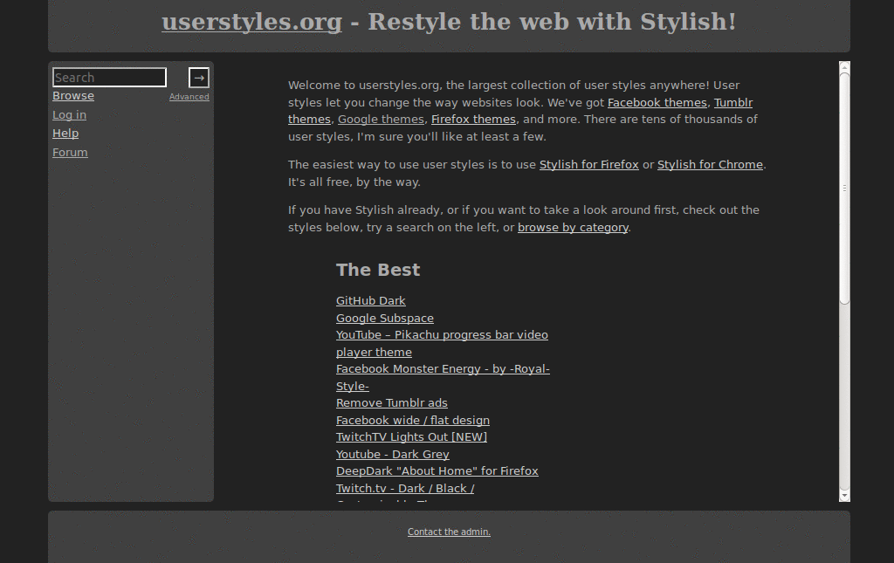Image resolution: width=894 pixels, height=563 pixels.
Task: Open Firefox themes link
Action: [x=473, y=119]
